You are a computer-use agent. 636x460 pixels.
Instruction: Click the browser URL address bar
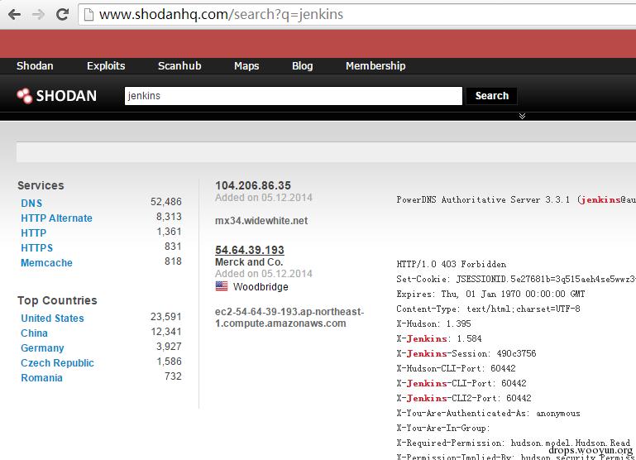(357, 15)
